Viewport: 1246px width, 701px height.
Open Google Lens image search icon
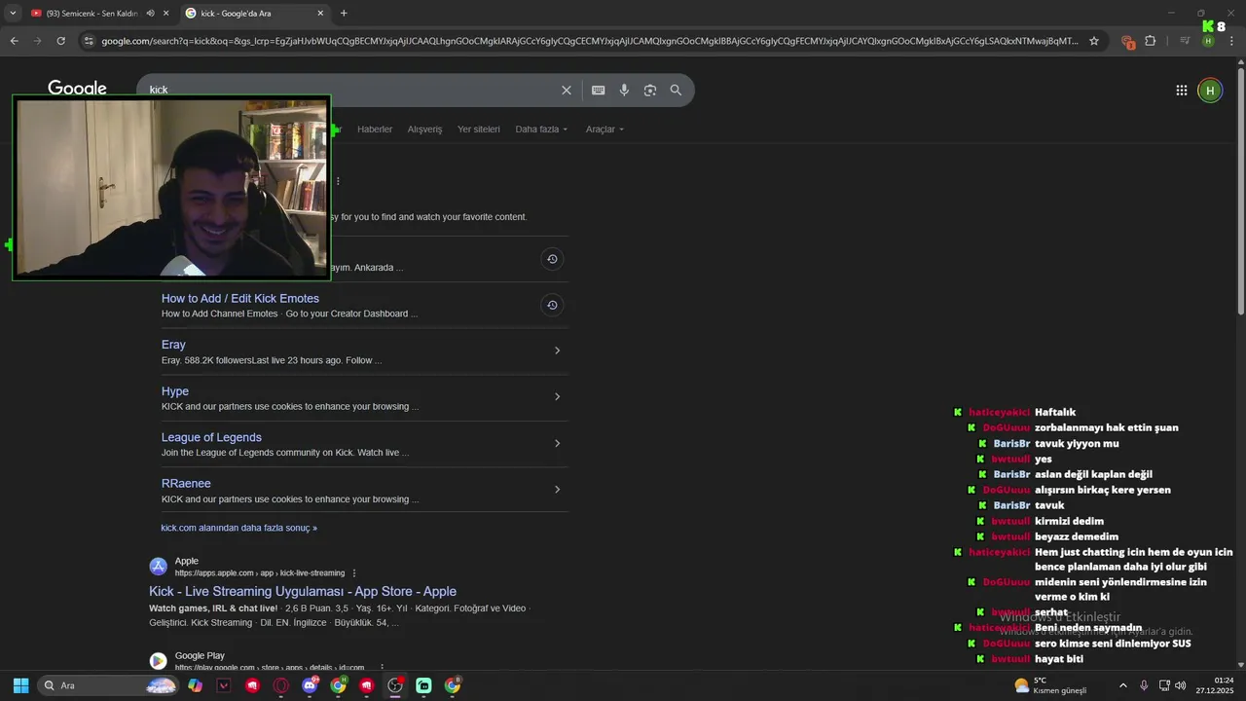tap(650, 90)
